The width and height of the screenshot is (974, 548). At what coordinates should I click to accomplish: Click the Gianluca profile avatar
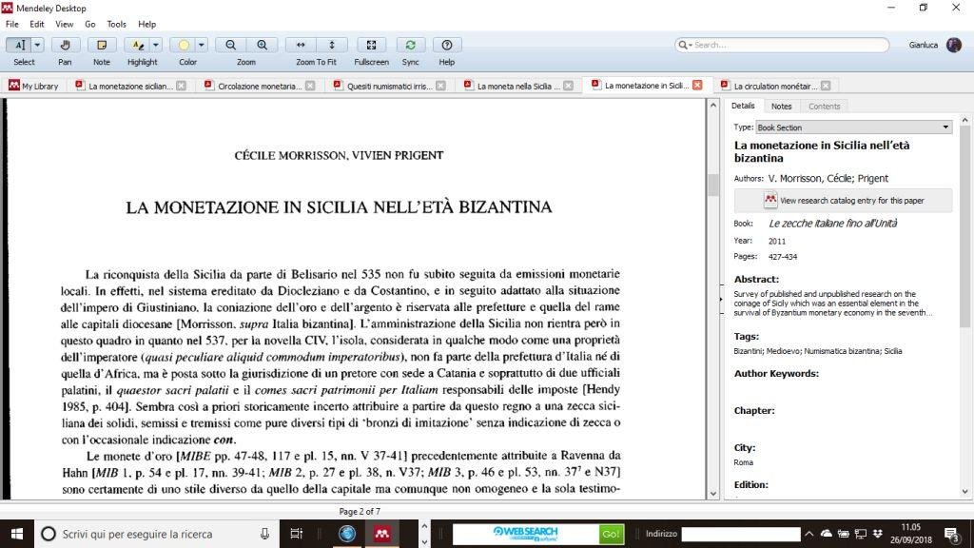click(x=954, y=45)
